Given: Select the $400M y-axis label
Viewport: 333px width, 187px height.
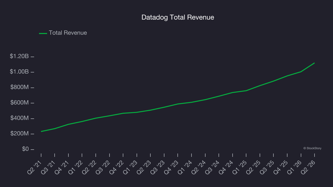Looking at the screenshot, I should (x=20, y=118).
